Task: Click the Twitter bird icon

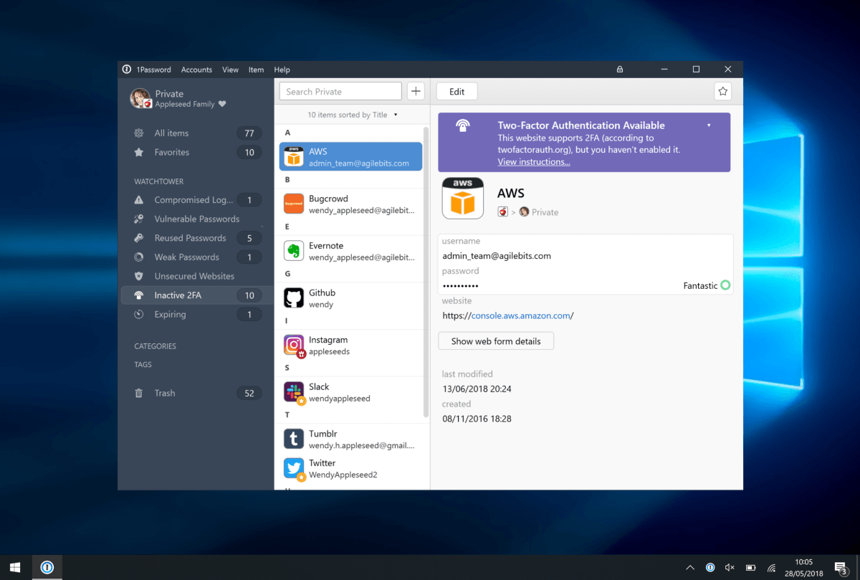Action: click(294, 469)
